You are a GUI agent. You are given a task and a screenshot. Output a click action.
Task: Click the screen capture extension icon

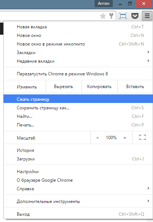(123, 16)
